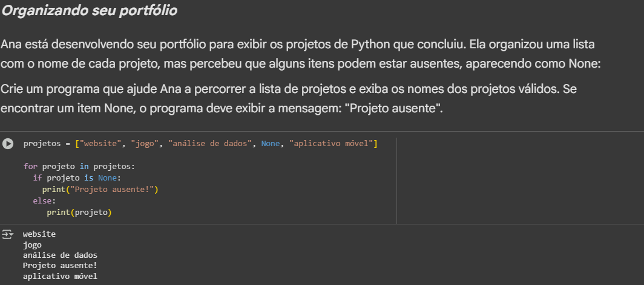Click the print("Projeto ausente!") code line
The width and height of the screenshot is (644, 285).
pyautogui.click(x=100, y=190)
